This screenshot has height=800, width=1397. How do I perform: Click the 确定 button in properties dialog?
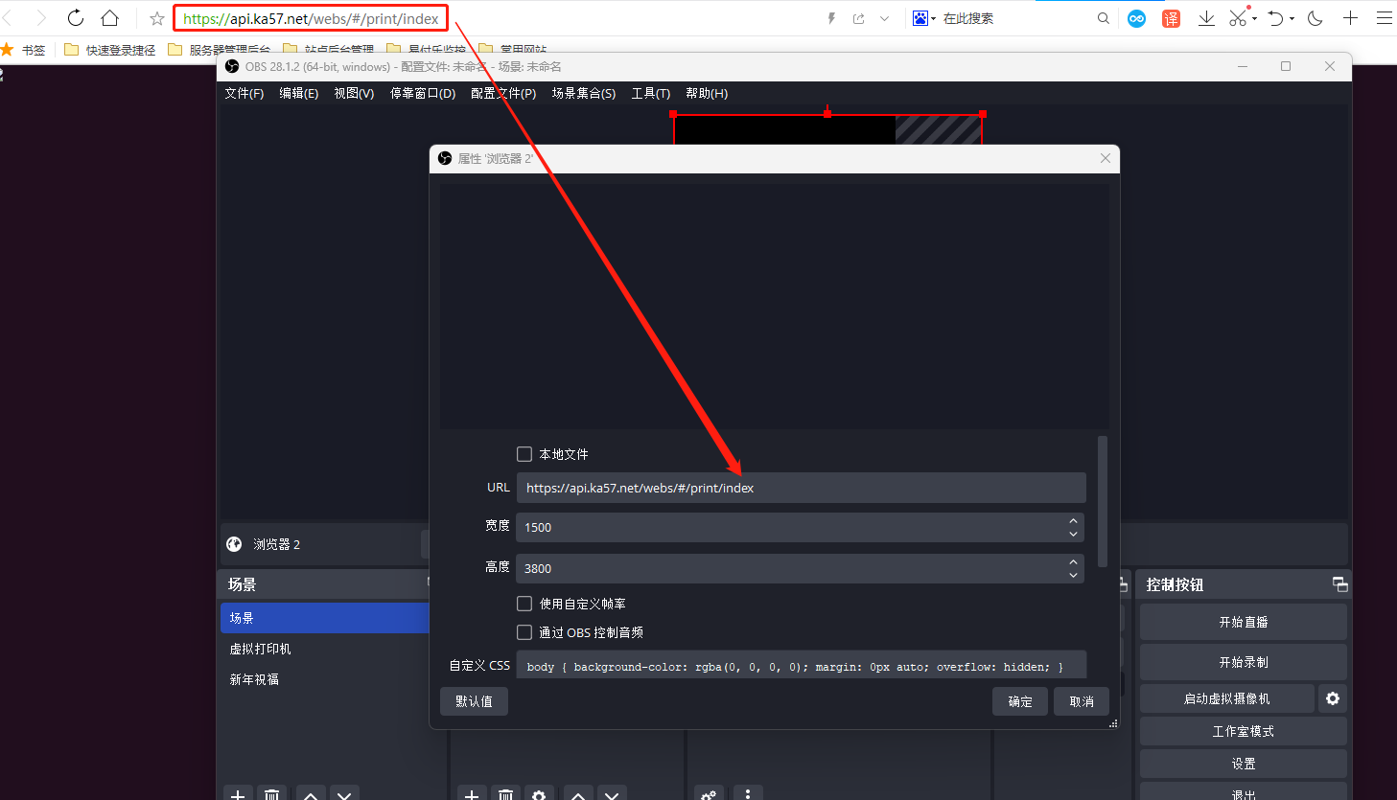(1019, 701)
